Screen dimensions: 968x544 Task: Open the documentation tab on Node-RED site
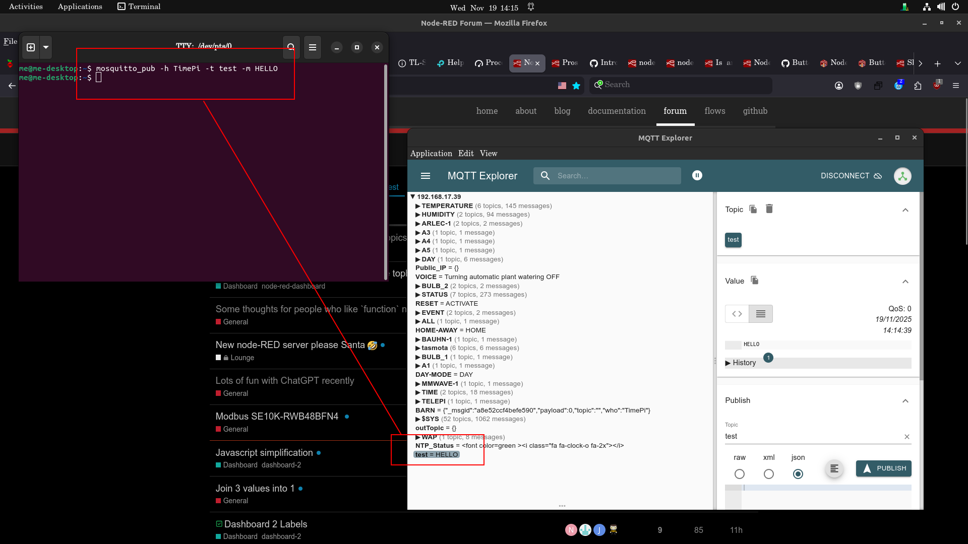coord(616,111)
